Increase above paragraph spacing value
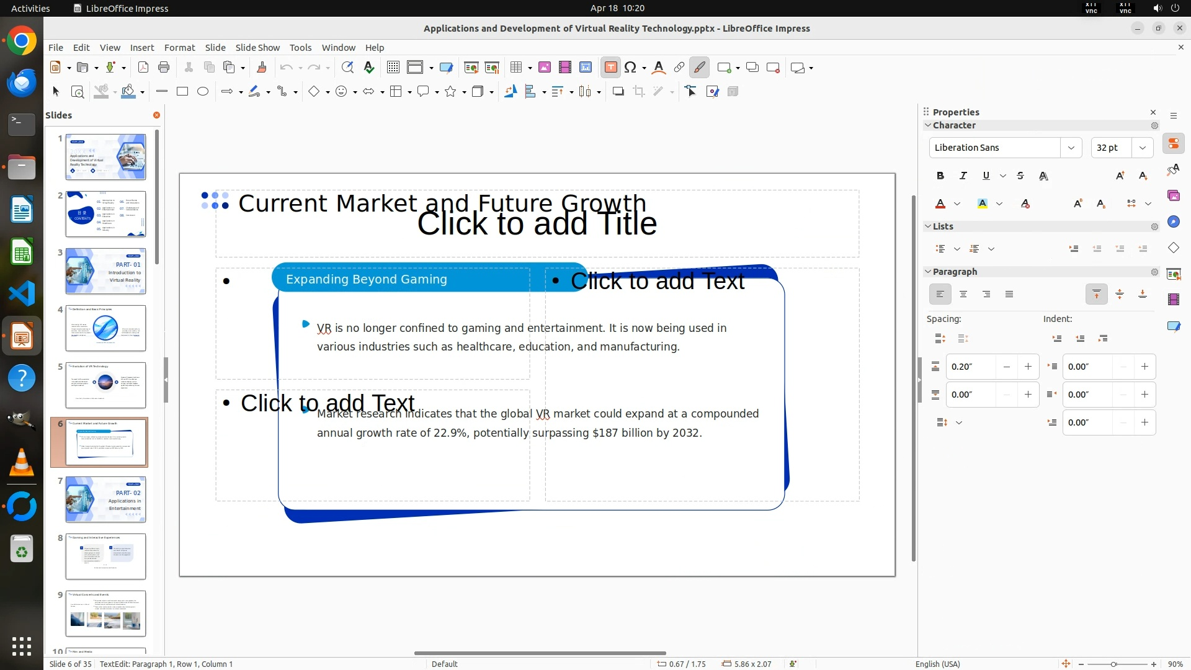 pos(1028,367)
